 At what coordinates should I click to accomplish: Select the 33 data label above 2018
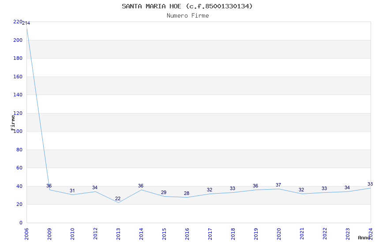point(232,188)
